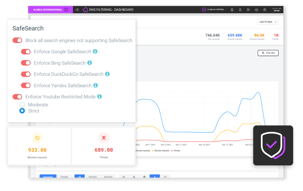Click the blocked-requests circle icon on the 933.00 card
Image resolution: width=303 pixels, height=191 pixels.
click(x=37, y=138)
